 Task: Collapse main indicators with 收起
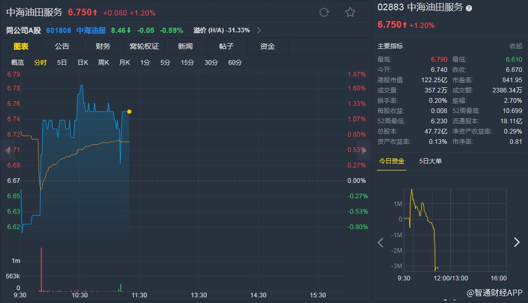(516, 46)
